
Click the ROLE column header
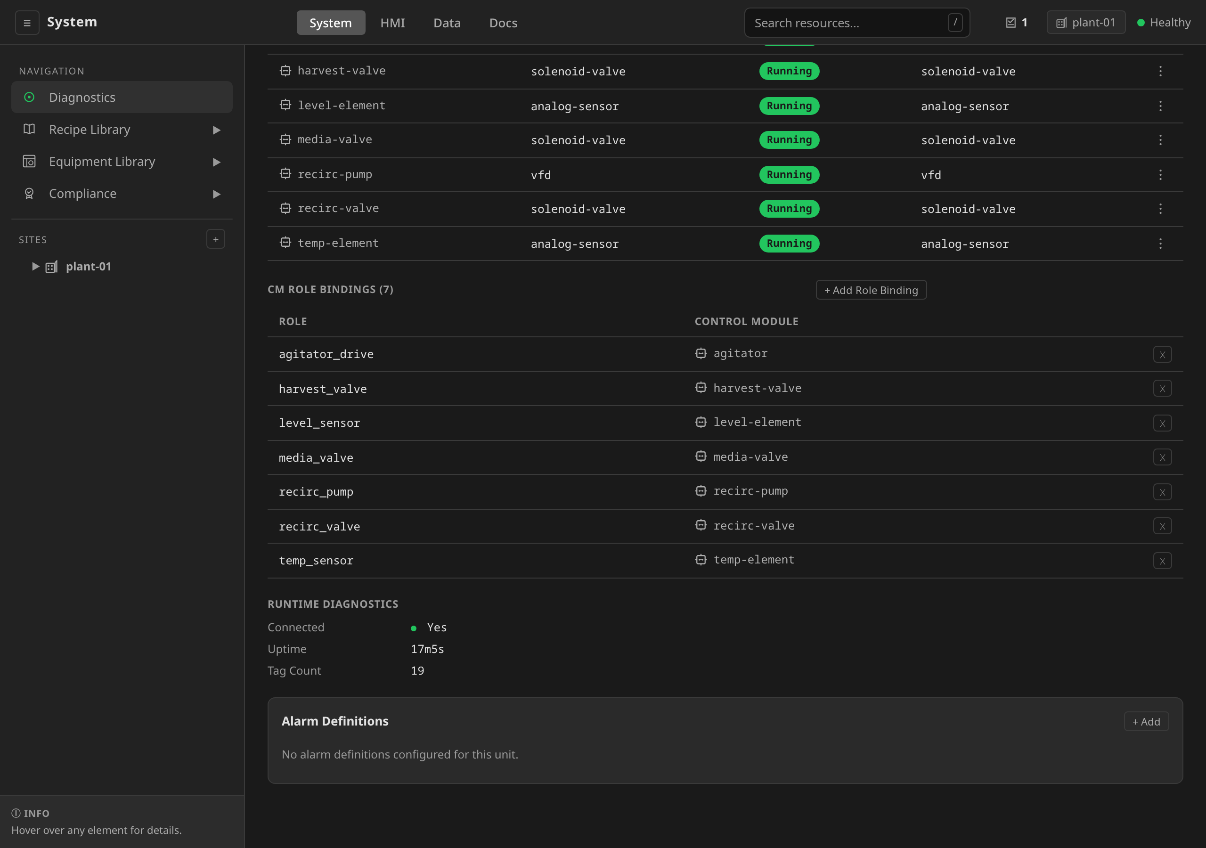pos(293,322)
